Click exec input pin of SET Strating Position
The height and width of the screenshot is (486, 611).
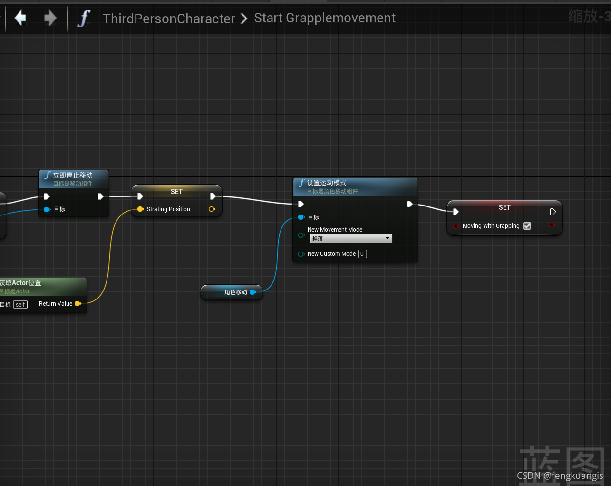tap(140, 196)
